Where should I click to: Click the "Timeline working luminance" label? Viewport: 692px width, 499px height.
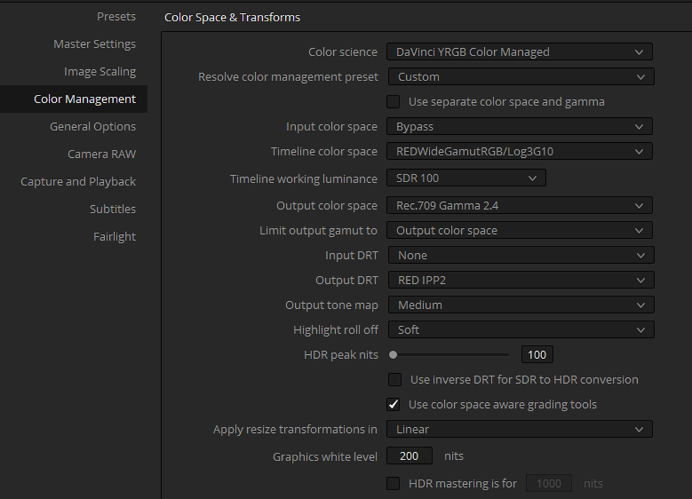[x=304, y=178]
